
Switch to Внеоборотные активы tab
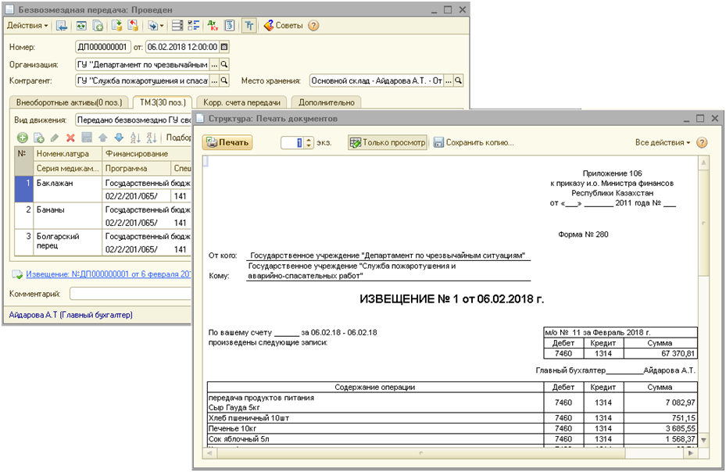pyautogui.click(x=67, y=102)
